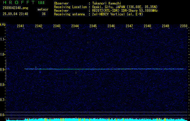Click the cyan signal level graph

[97, 119]
